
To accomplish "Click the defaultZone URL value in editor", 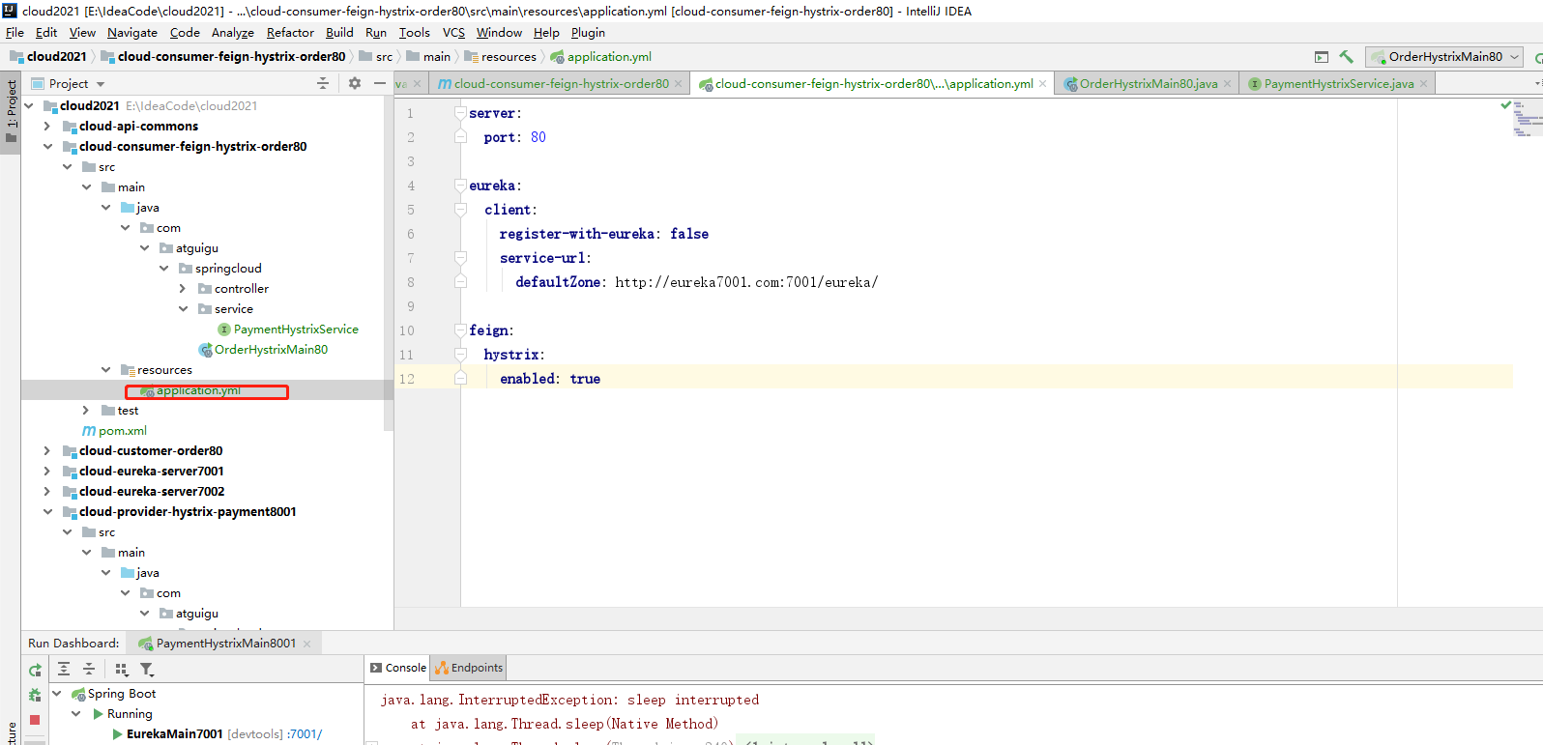I will [746, 282].
